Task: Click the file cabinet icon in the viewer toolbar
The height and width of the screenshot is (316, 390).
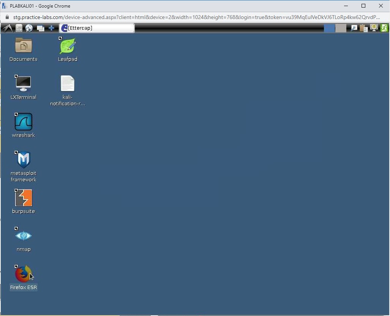Action: pos(19,28)
